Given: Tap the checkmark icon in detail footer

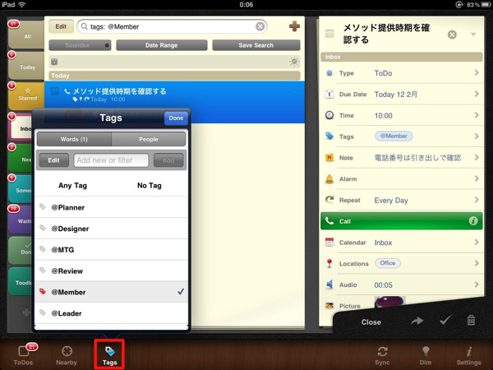Looking at the screenshot, I should click(445, 321).
